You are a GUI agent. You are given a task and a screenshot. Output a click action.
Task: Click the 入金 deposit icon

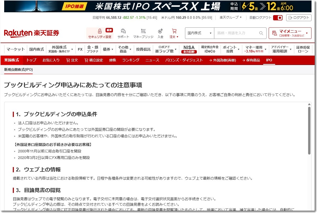[x=160, y=31]
